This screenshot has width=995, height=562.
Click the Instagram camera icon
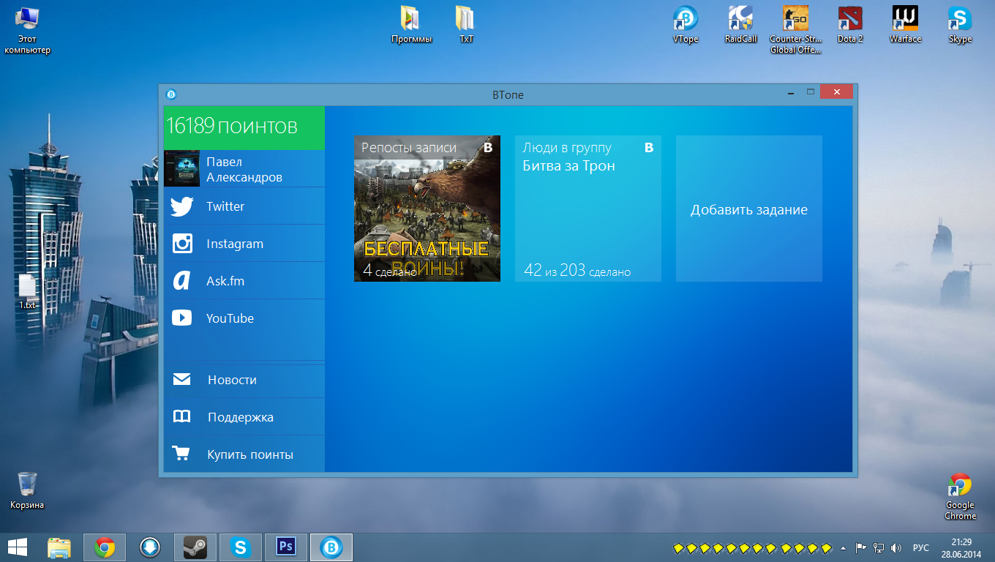pyautogui.click(x=182, y=244)
